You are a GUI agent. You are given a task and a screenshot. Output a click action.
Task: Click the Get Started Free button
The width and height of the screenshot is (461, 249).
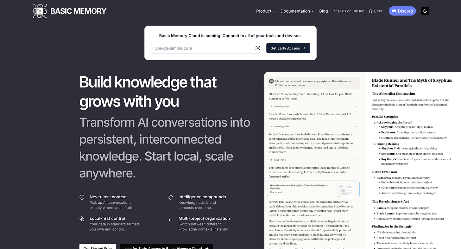pyautogui.click(x=98, y=246)
